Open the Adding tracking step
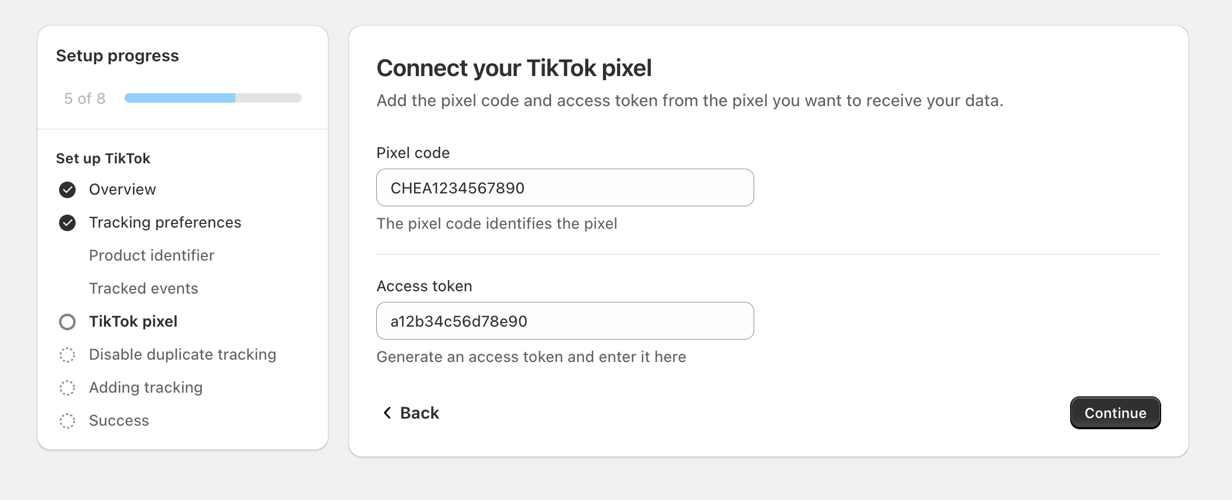This screenshot has width=1232, height=500. pyautogui.click(x=146, y=387)
